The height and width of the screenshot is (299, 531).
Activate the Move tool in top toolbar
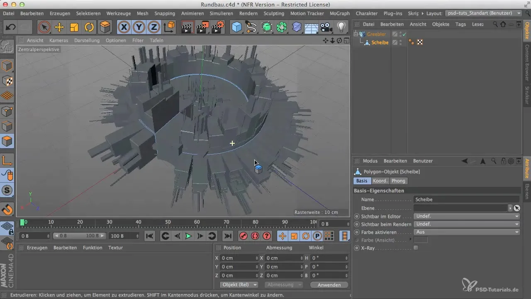[59, 27]
